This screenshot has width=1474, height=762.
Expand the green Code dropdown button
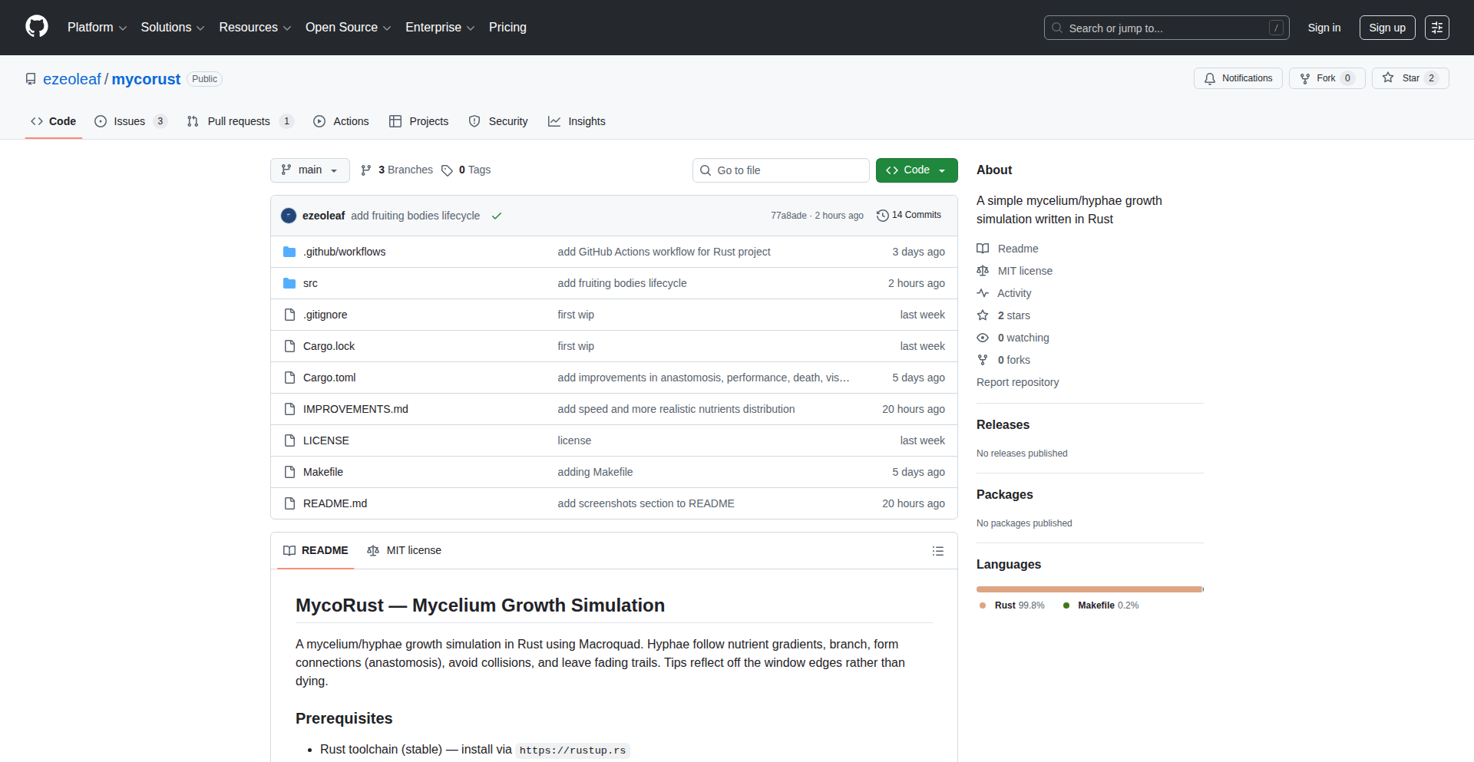pos(916,170)
